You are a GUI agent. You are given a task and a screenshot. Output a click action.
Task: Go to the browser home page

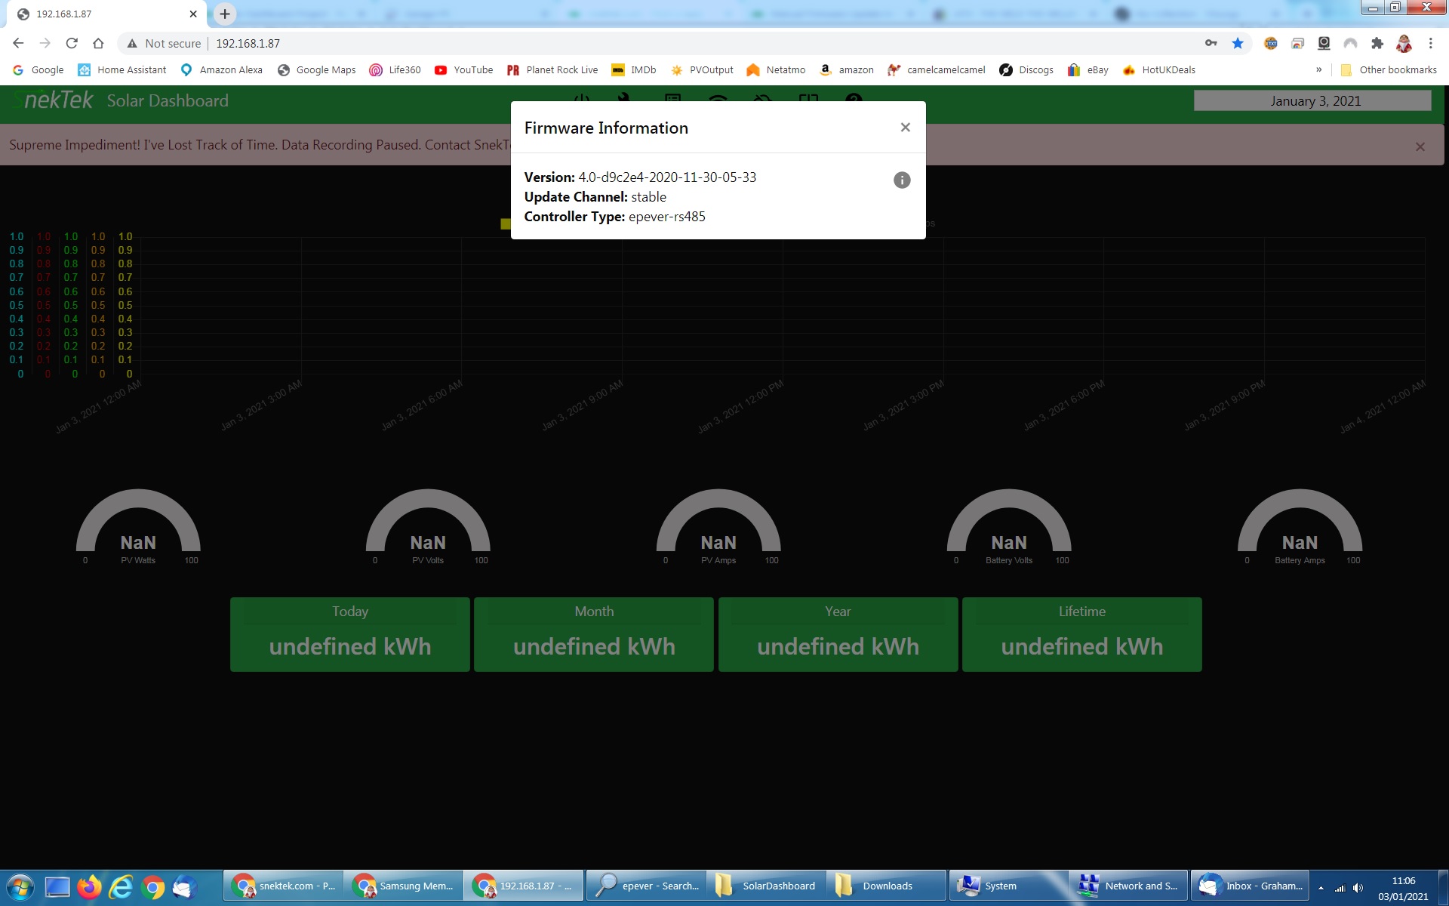(98, 44)
